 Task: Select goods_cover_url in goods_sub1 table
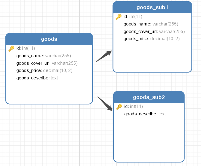(154, 31)
